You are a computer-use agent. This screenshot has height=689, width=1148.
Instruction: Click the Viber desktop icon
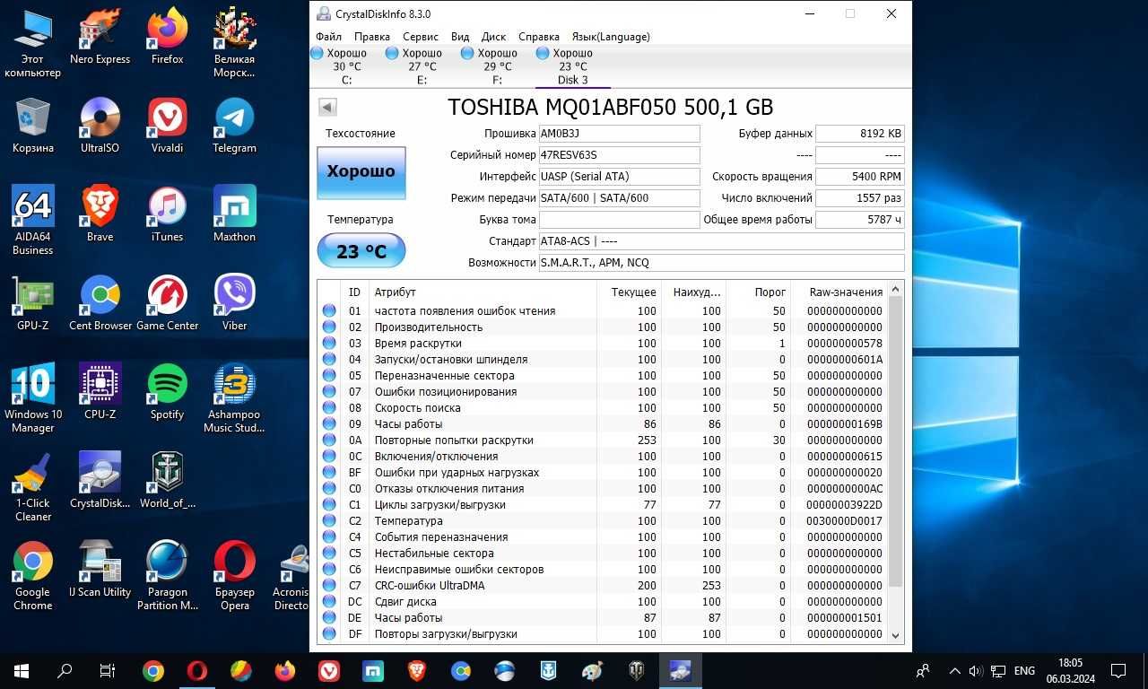point(234,302)
